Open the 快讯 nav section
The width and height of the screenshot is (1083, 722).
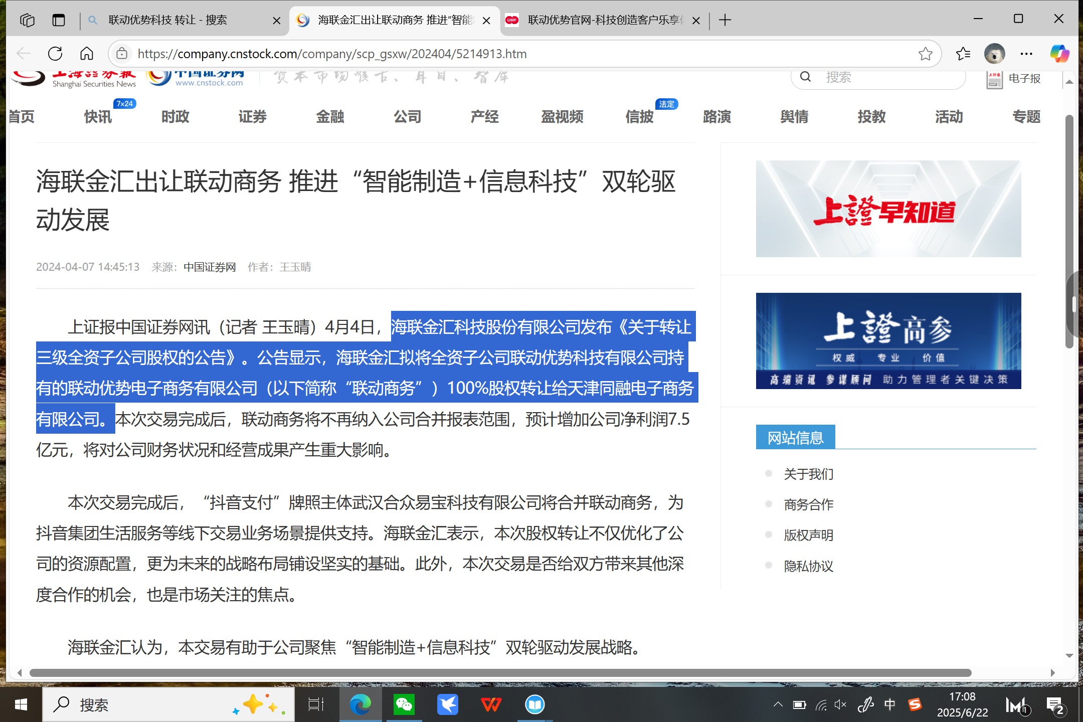pyautogui.click(x=98, y=117)
